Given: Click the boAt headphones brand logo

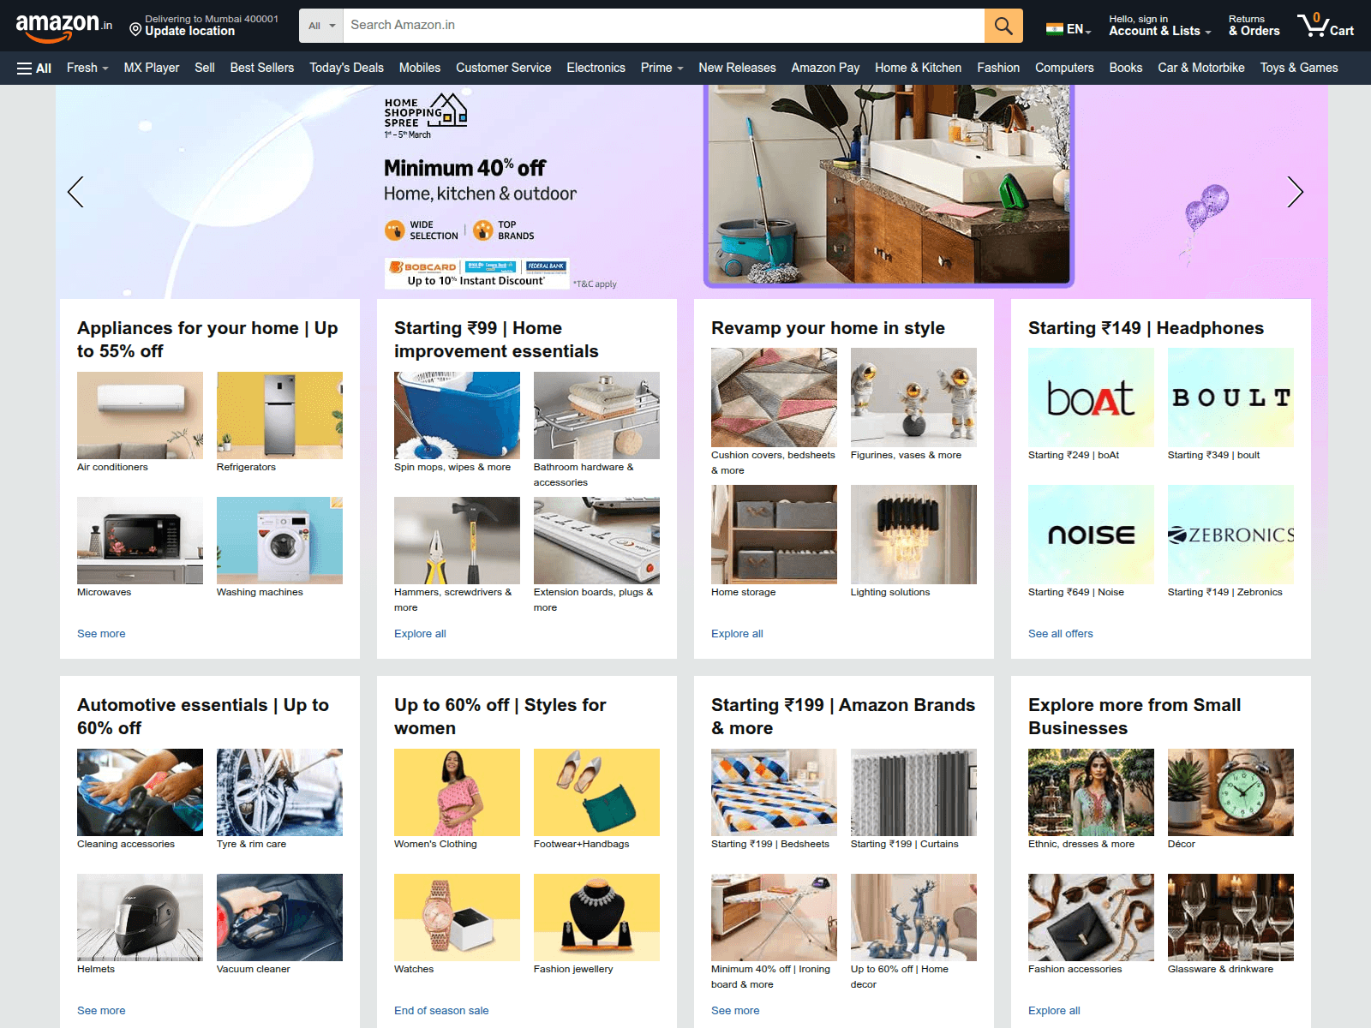Looking at the screenshot, I should (x=1090, y=397).
